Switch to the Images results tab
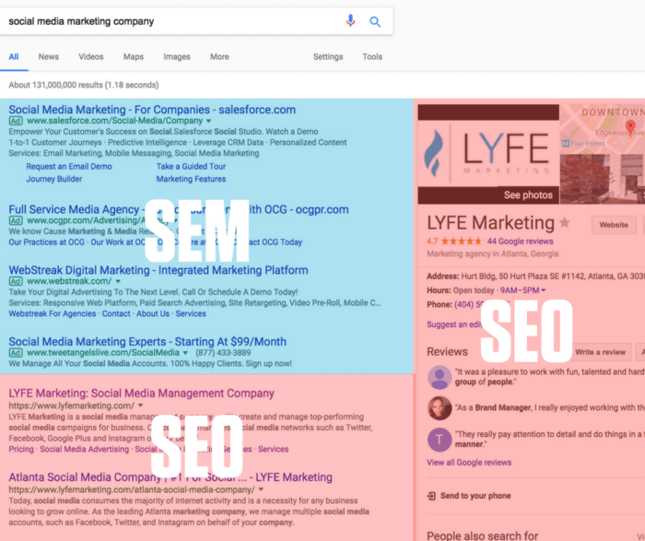This screenshot has width=645, height=541. point(177,57)
